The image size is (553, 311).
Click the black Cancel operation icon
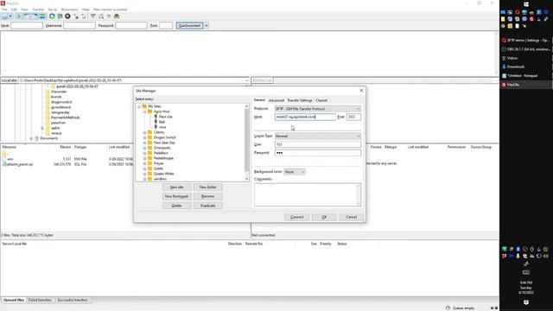(67, 16)
